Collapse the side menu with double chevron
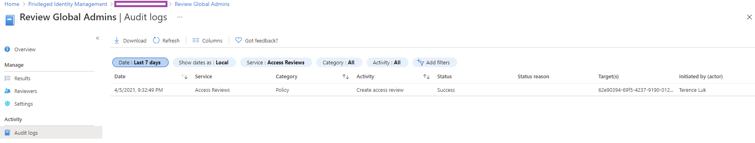The image size is (755, 143). 98,38
